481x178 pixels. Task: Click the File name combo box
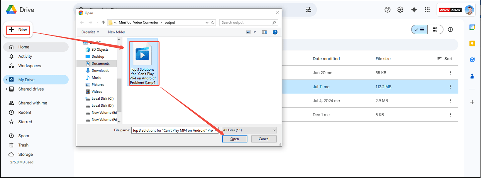[175, 130]
